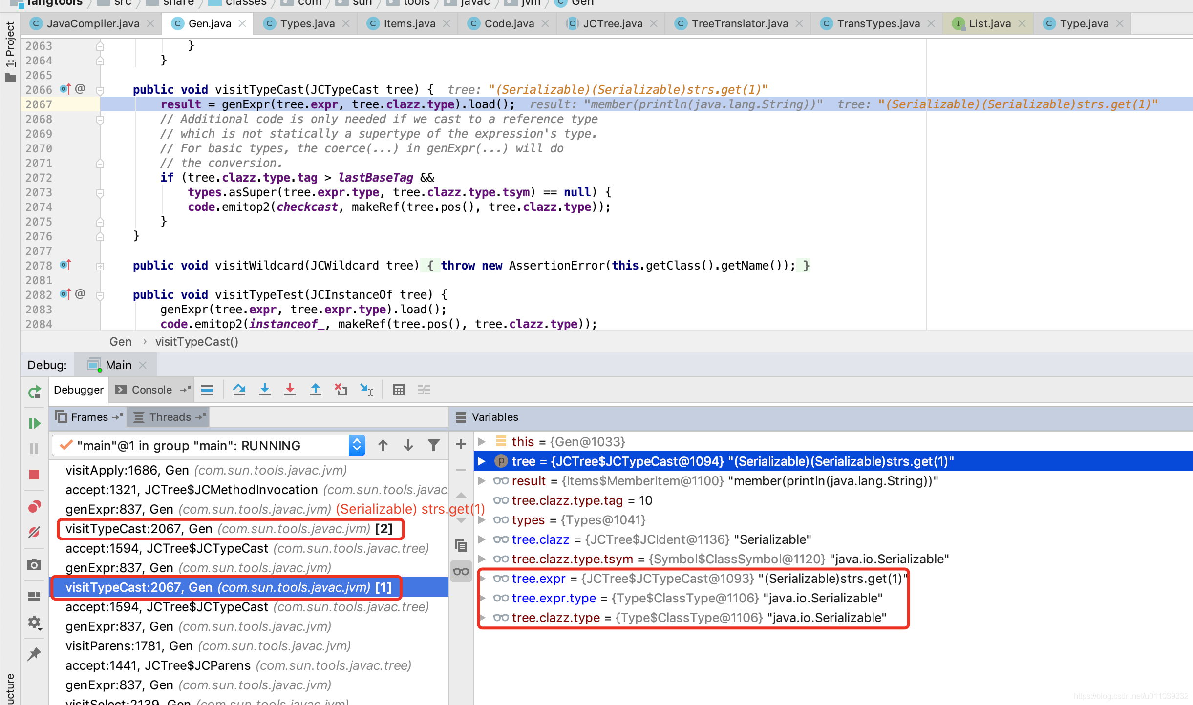Expand the 'result' variable node
Image resolution: width=1193 pixels, height=705 pixels.
click(x=482, y=481)
